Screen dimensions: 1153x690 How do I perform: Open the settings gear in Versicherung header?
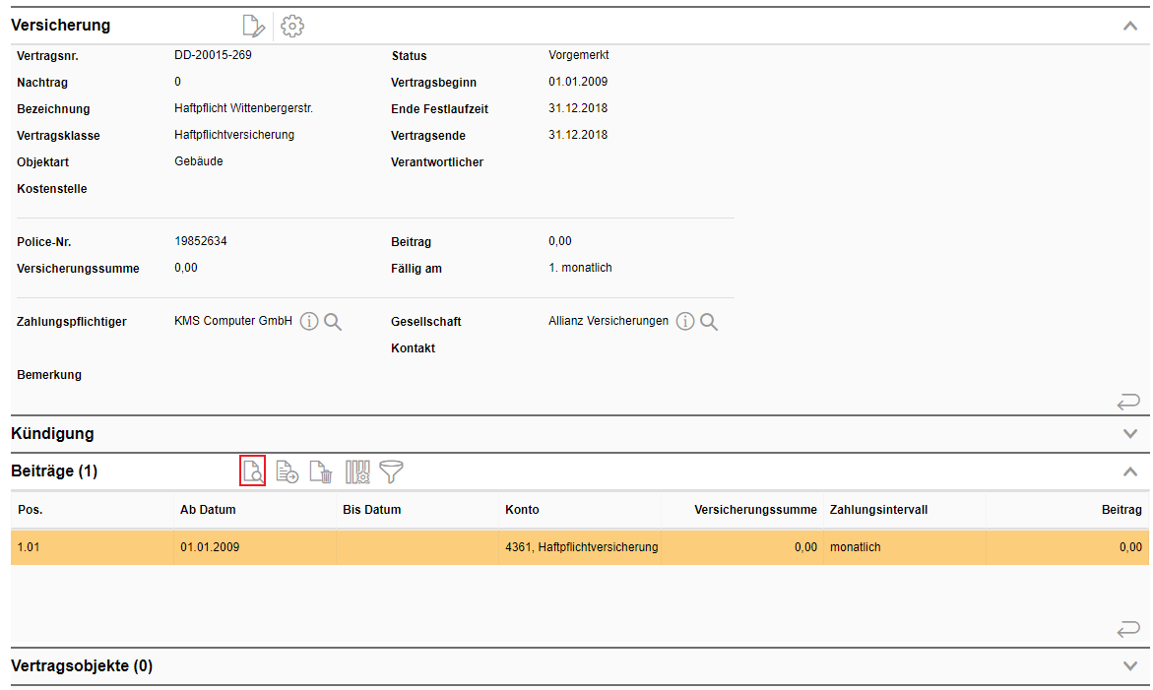click(292, 27)
